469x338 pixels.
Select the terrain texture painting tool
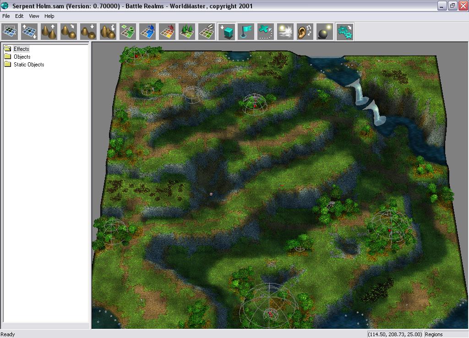click(127, 31)
